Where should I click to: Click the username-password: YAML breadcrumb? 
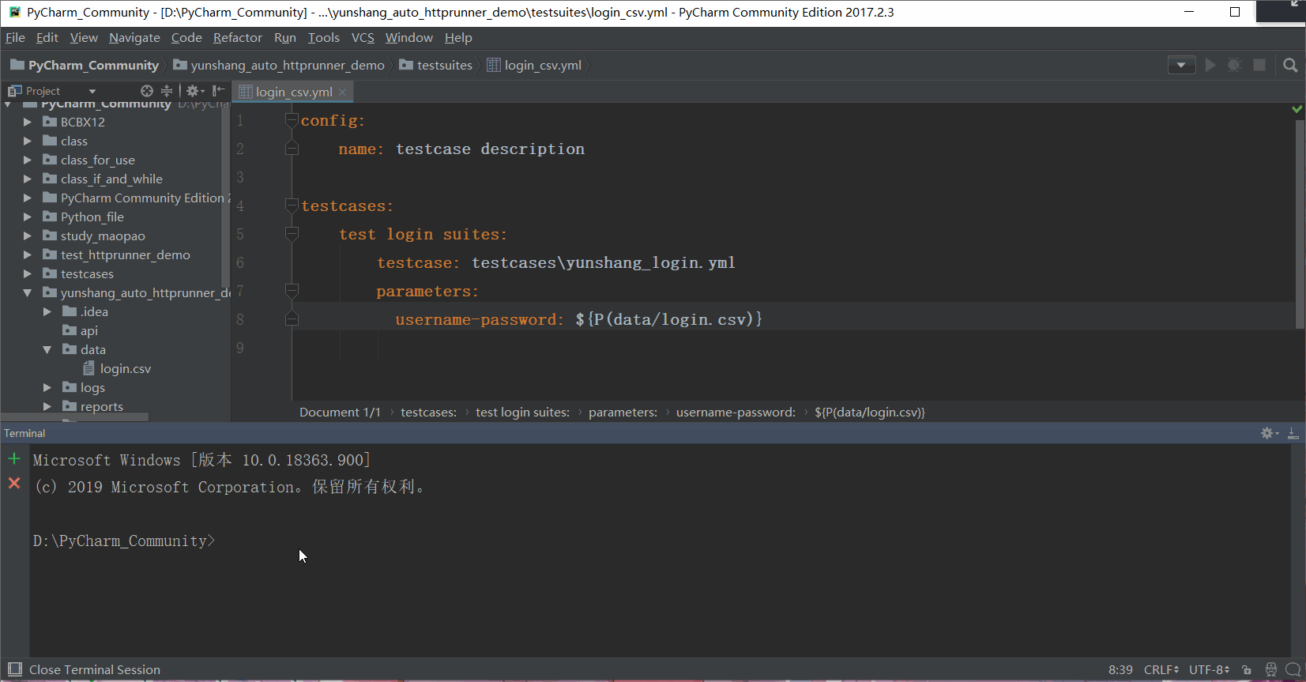tap(736, 412)
